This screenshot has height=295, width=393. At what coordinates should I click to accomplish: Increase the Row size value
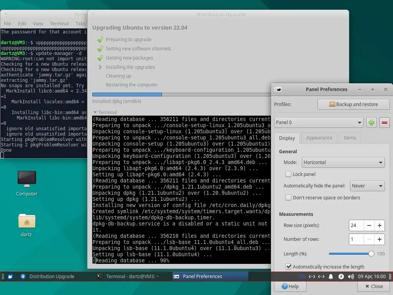pyautogui.click(x=380, y=225)
